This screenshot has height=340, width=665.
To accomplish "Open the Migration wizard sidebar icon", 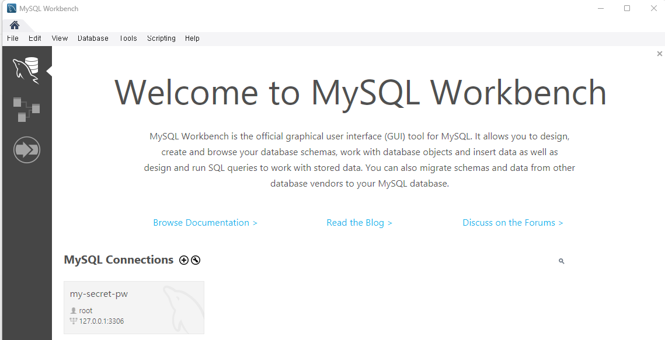I will click(27, 149).
